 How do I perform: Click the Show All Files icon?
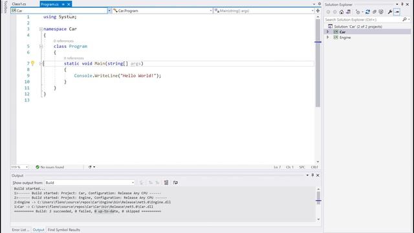(381, 12)
